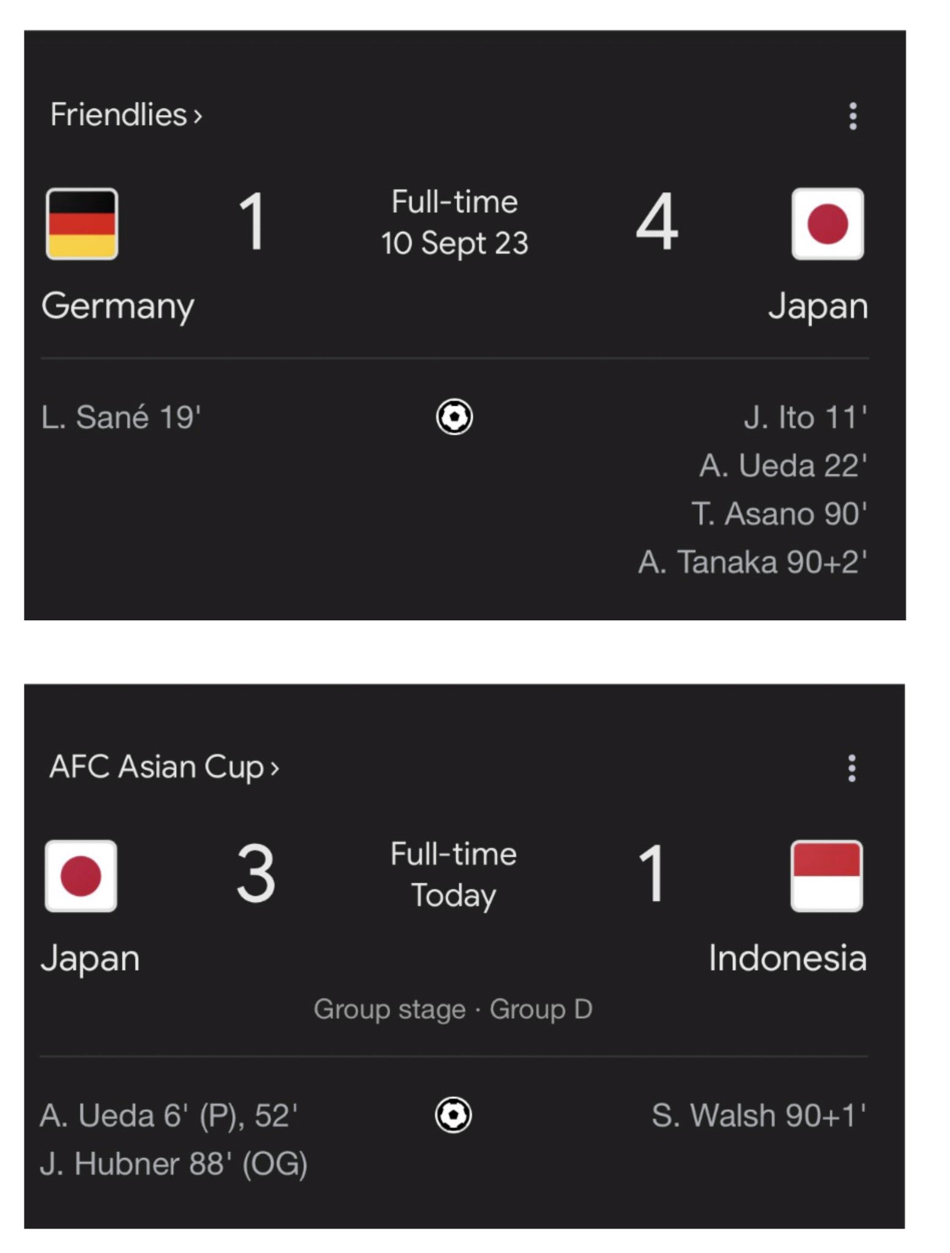Click soccer ball icon in Indonesia match
The height and width of the screenshot is (1253, 950).
pos(453,1115)
